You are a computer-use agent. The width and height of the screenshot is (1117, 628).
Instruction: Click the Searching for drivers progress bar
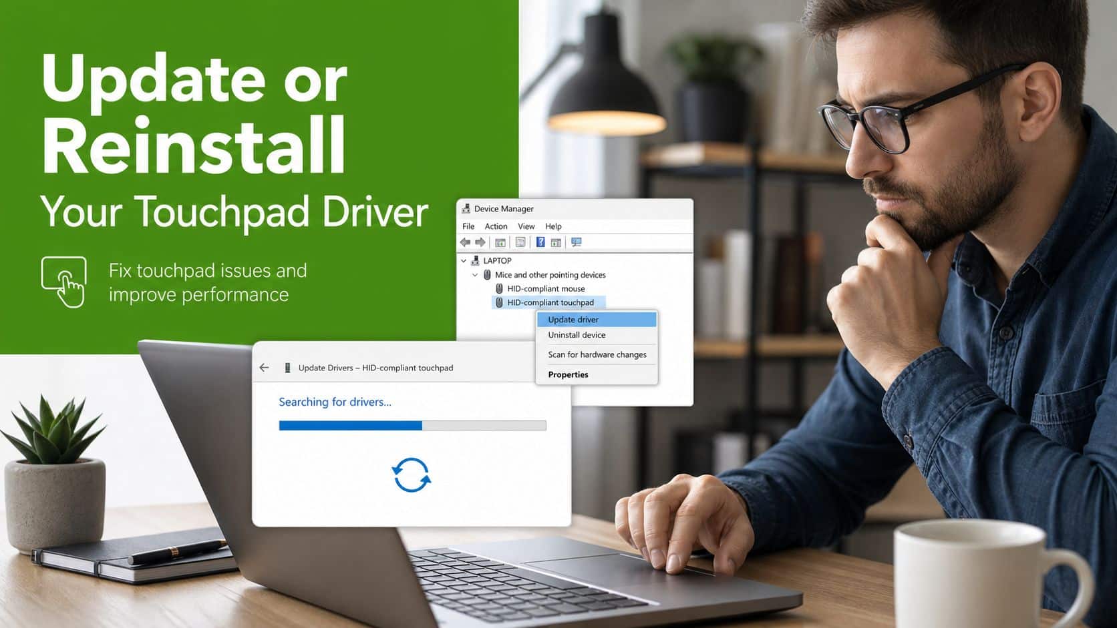click(413, 426)
